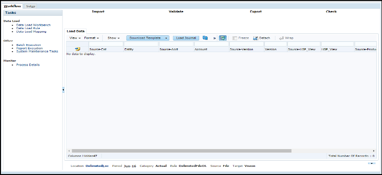Click the Detach table icon

(x=256, y=38)
